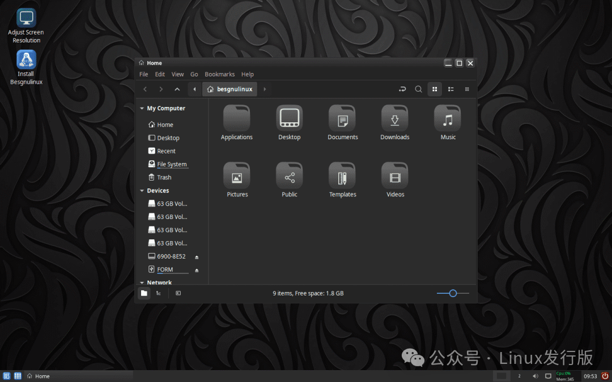Eject the 6900-8E52 device
Image resolution: width=612 pixels, height=382 pixels.
(197, 256)
